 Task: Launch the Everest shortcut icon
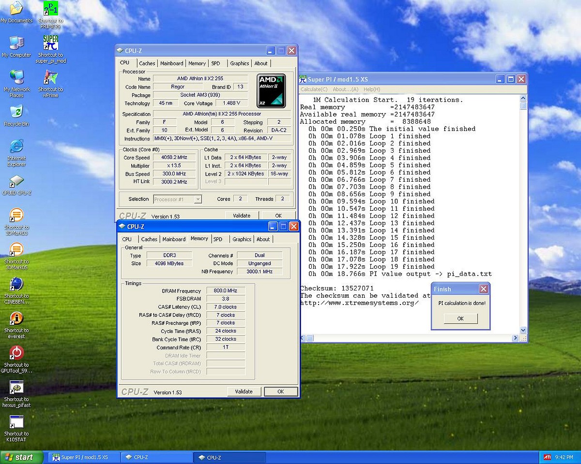click(16, 319)
